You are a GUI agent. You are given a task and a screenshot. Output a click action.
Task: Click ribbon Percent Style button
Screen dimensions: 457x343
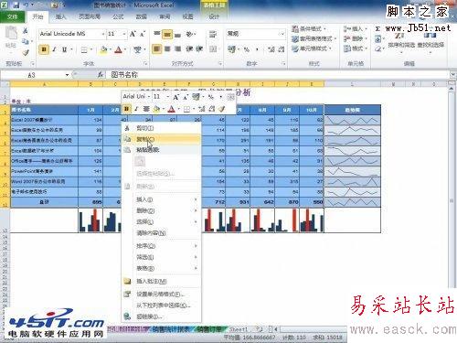[x=247, y=48]
